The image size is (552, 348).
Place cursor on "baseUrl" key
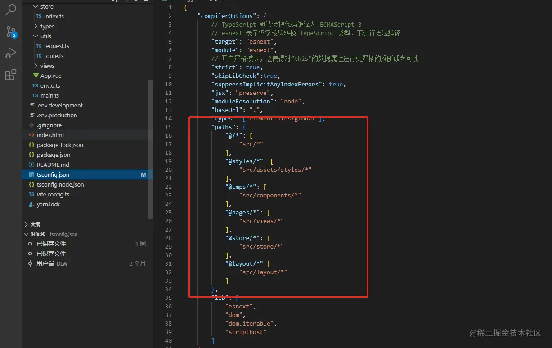[227, 110]
